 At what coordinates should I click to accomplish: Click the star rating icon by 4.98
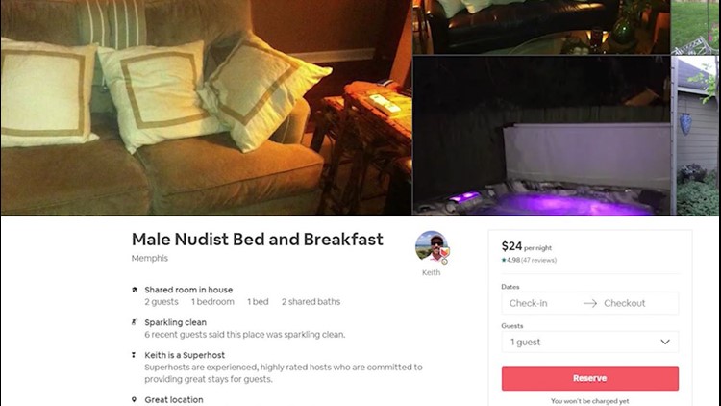[x=504, y=260]
